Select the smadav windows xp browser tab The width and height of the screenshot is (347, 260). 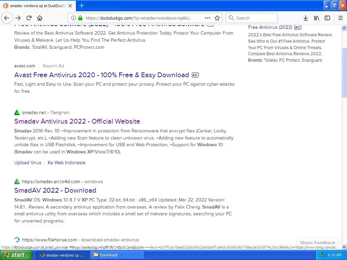coord(38,6)
